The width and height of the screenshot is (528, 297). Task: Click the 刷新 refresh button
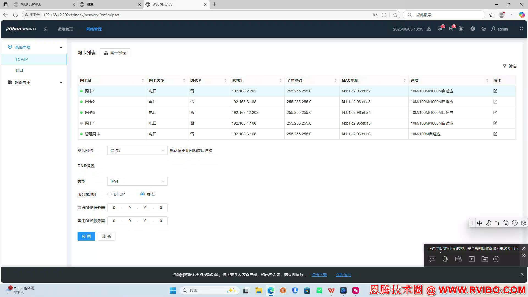click(106, 236)
